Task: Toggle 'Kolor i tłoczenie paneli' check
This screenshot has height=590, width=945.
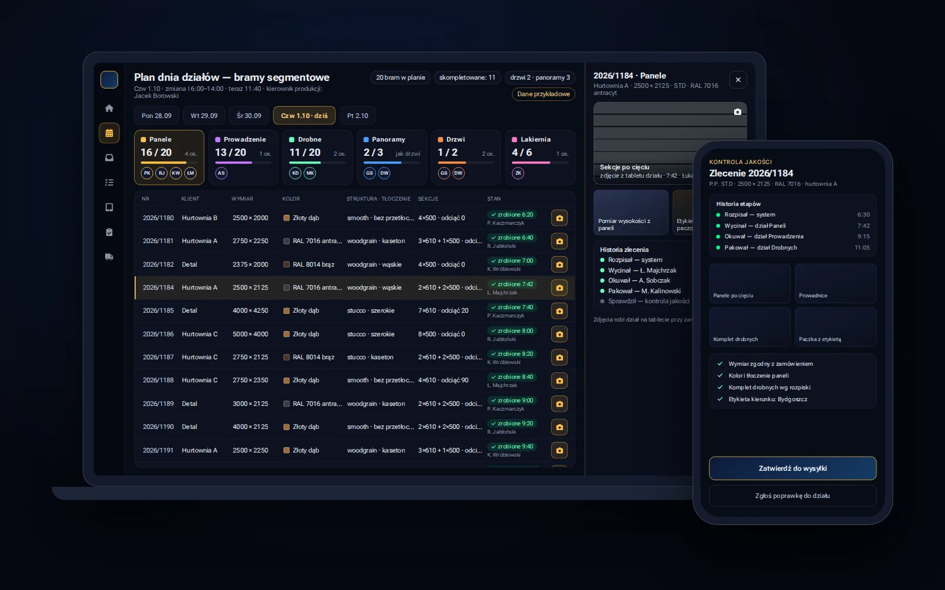Action: tap(720, 375)
